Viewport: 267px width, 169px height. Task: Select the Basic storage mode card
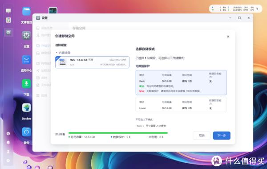[181, 82]
